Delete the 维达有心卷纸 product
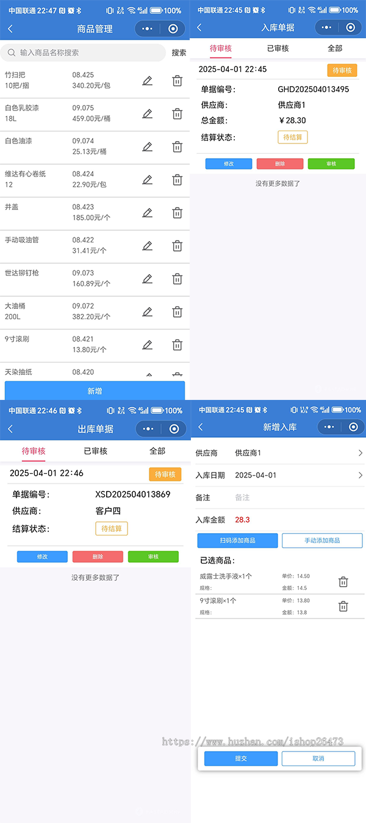This screenshot has width=366, height=823. 177,179
